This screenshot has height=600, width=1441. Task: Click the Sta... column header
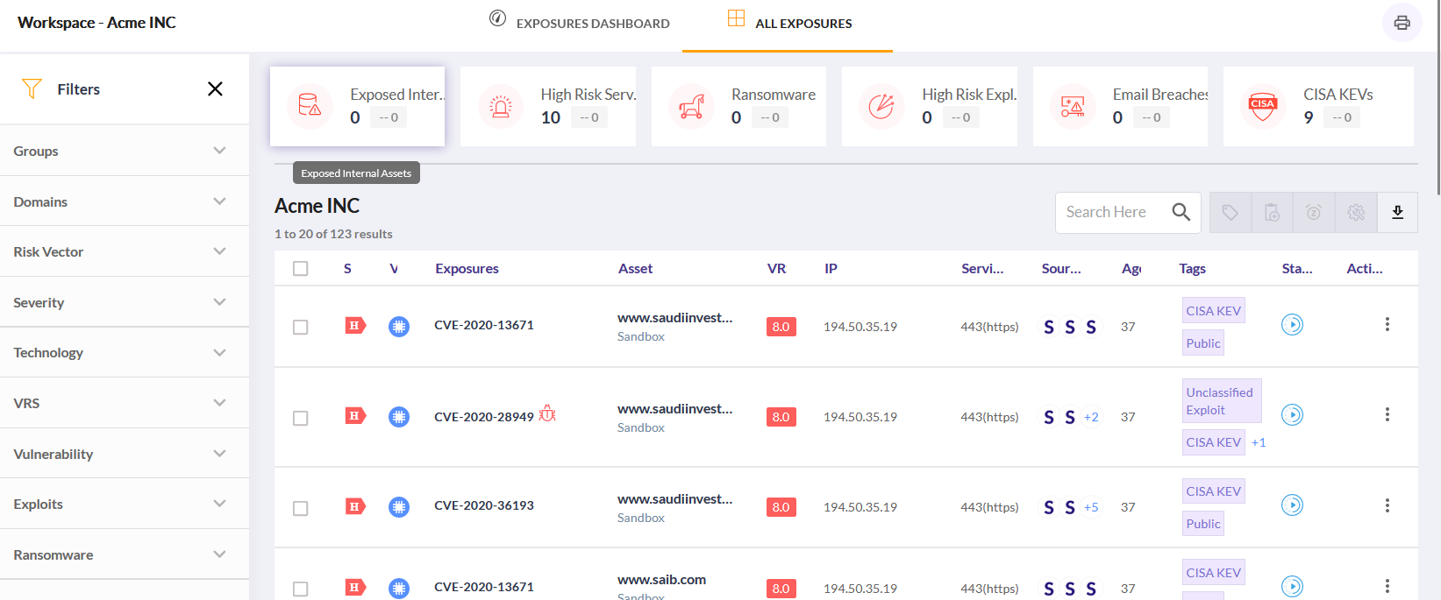tap(1297, 269)
